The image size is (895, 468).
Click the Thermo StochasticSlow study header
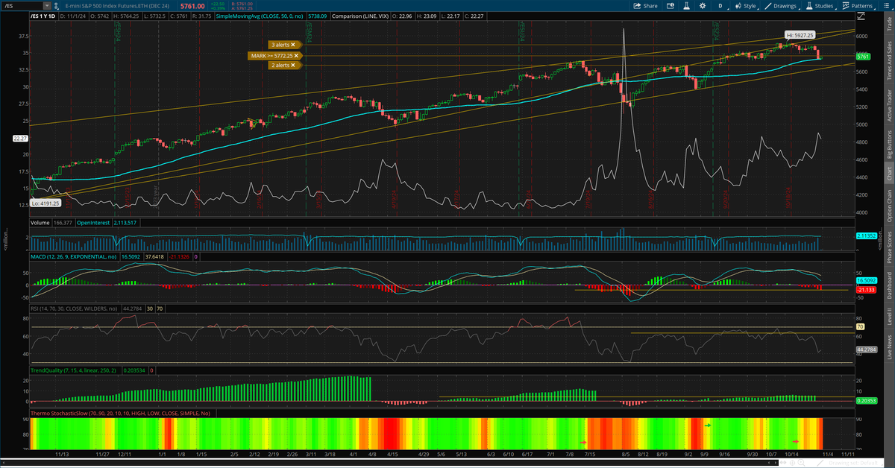click(120, 413)
